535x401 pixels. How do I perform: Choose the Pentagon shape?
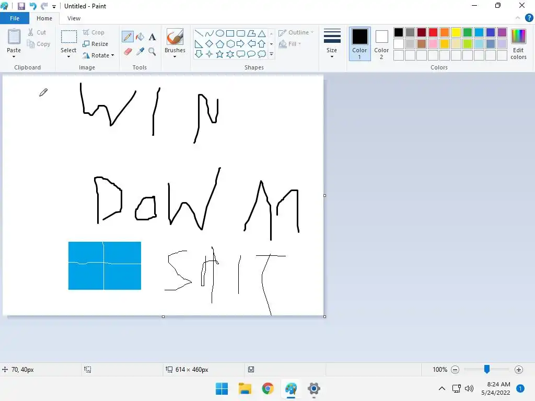(220, 44)
